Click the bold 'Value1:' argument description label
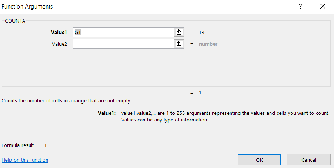 click(107, 113)
